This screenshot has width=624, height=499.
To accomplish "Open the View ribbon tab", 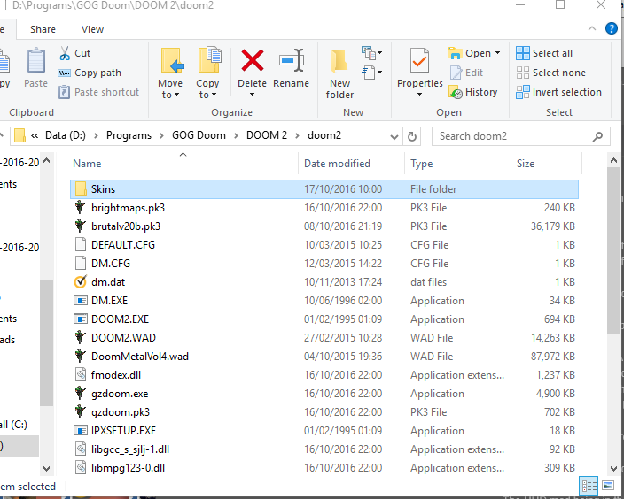I will pyautogui.click(x=93, y=29).
